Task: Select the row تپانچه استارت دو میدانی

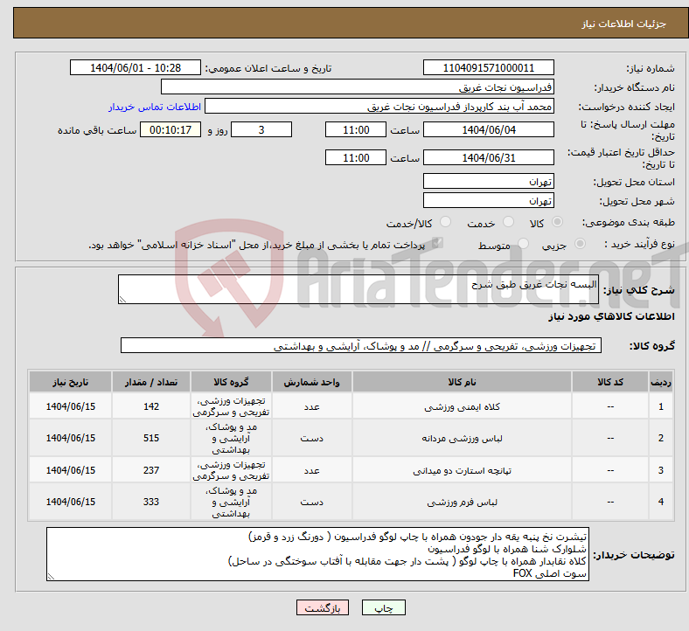Action: tap(351, 470)
